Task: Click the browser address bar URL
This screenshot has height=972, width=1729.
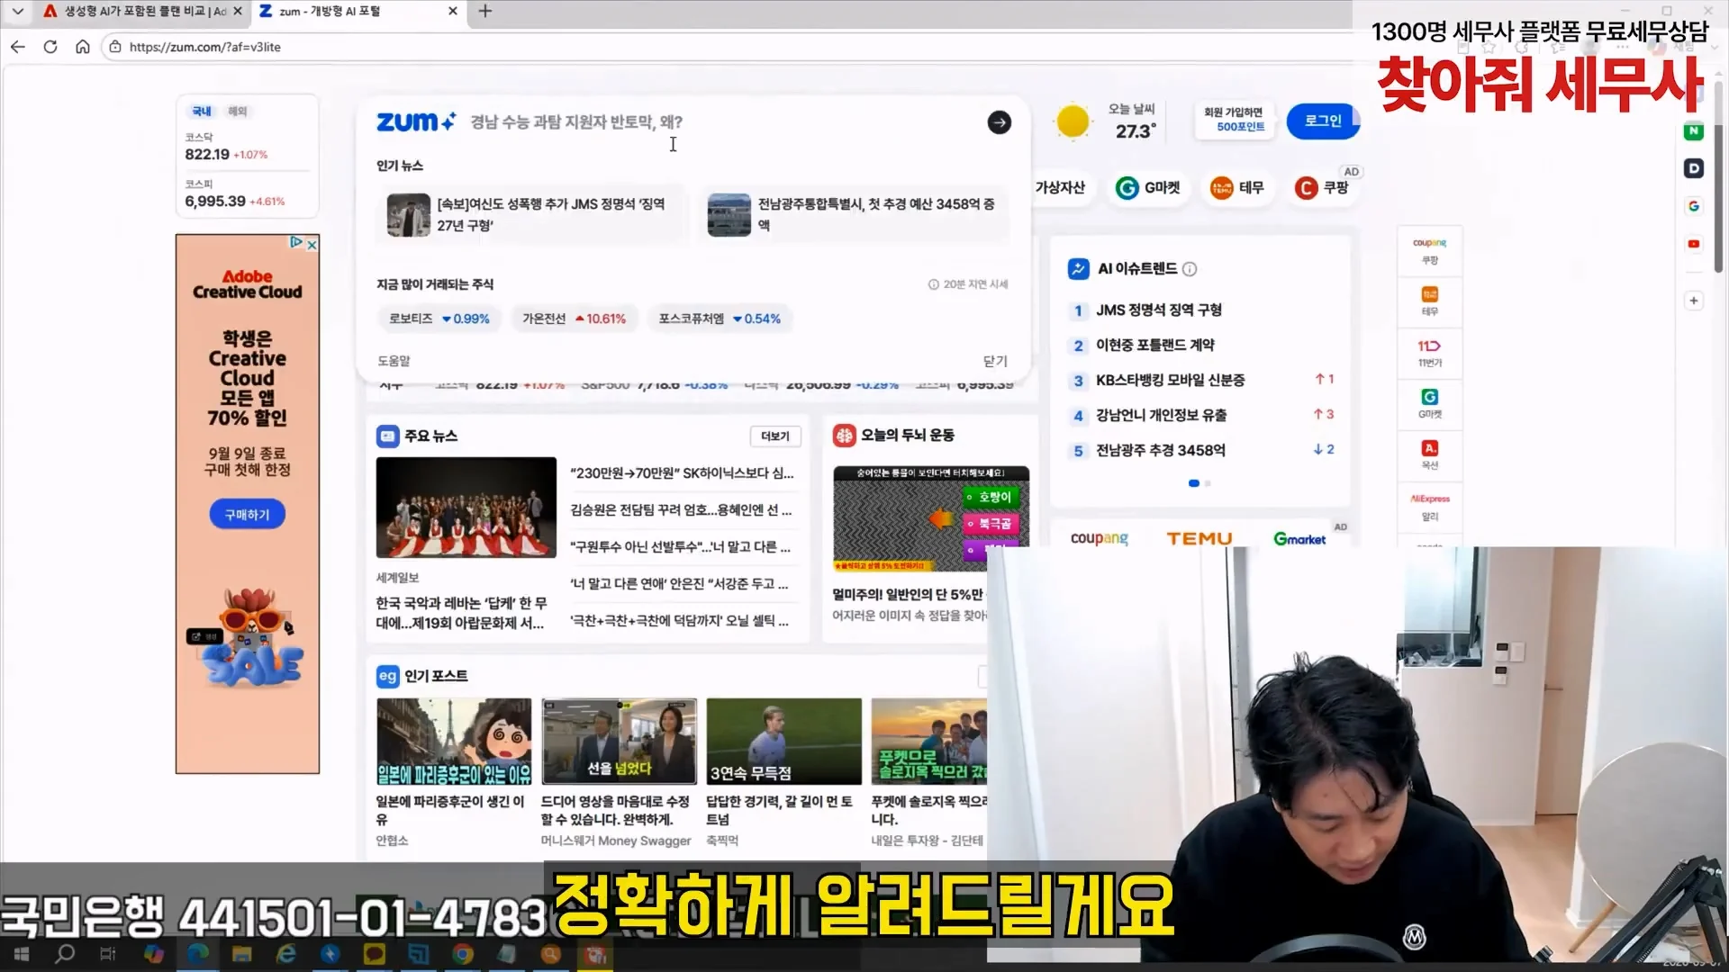Action: pos(204,47)
